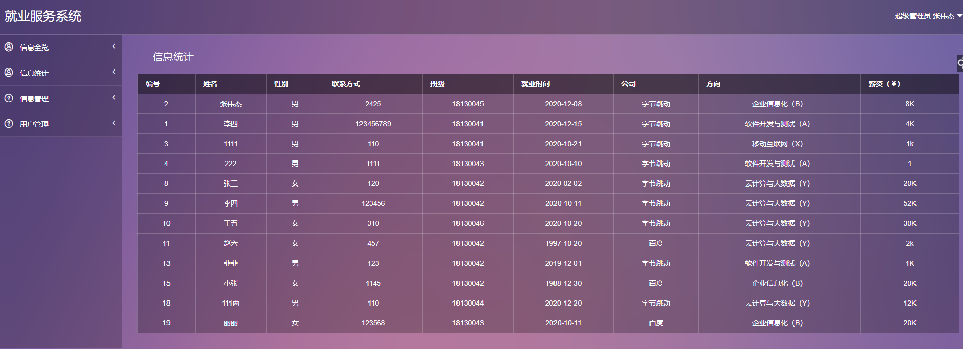Click the contact cell 457
The image size is (963, 349).
373,243
